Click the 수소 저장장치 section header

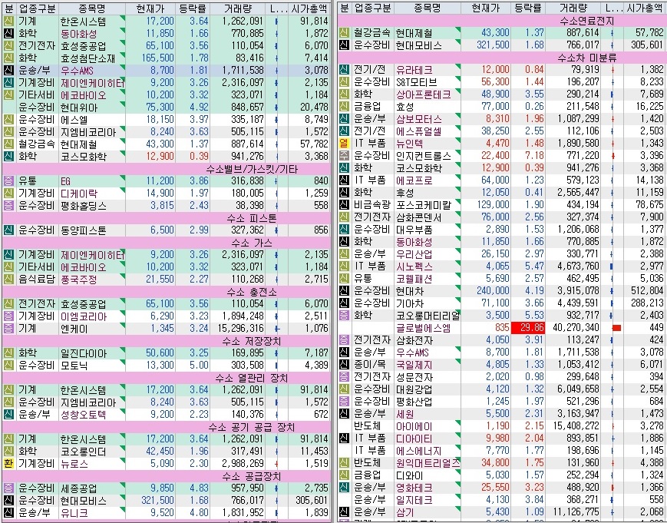click(x=252, y=341)
